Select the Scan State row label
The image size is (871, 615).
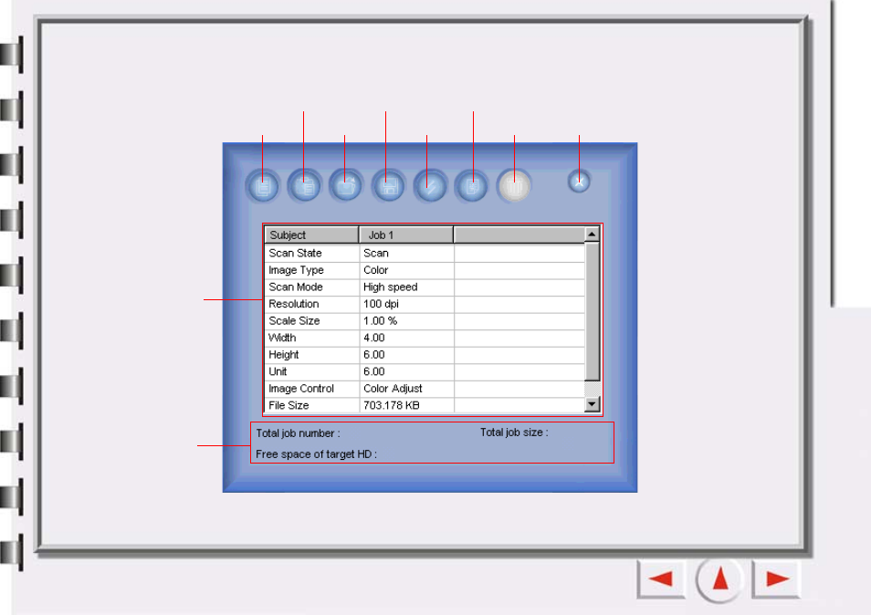pos(295,253)
